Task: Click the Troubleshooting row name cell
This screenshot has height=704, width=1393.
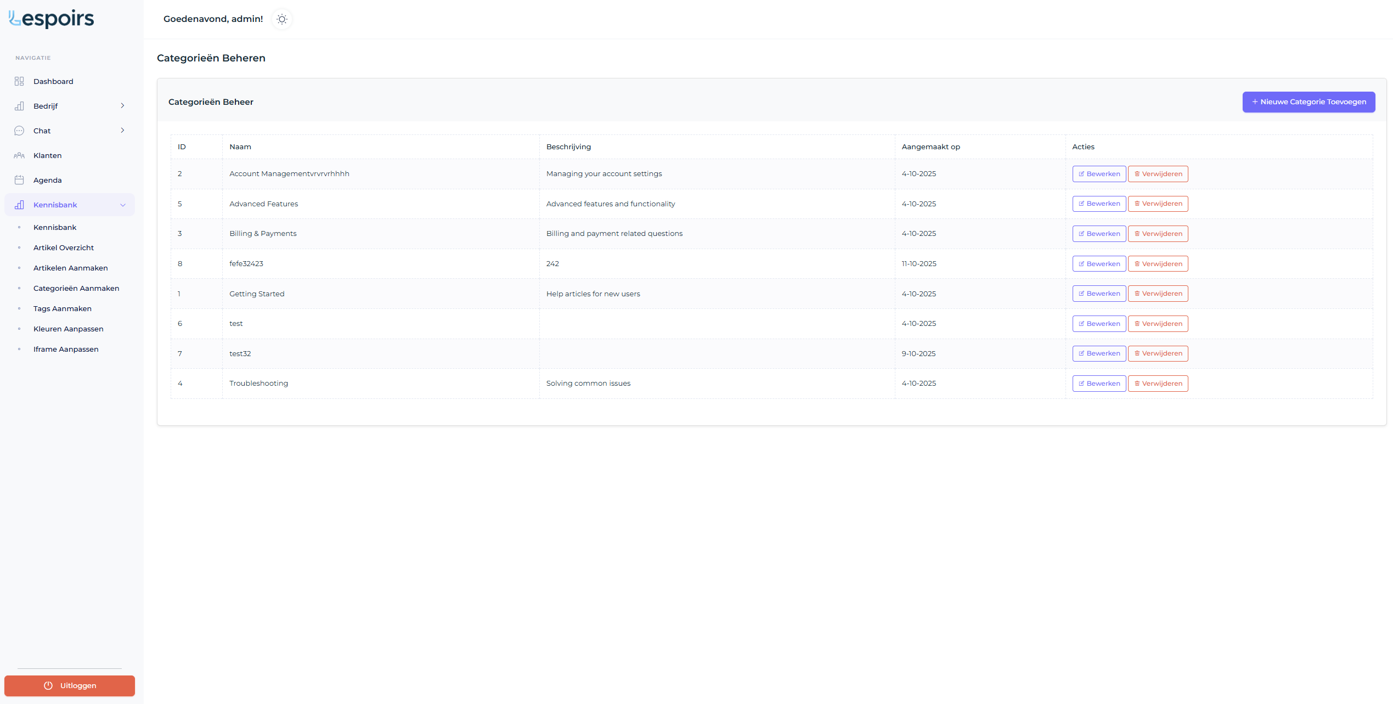Action: [x=259, y=384]
